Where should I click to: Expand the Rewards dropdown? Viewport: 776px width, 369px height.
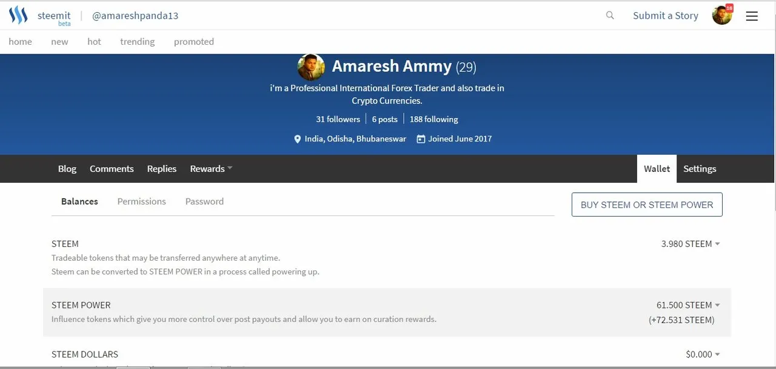point(211,169)
